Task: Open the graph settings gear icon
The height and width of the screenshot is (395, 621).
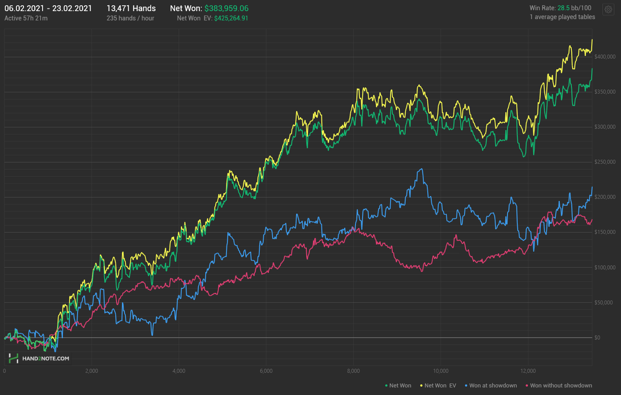Action: 608,10
